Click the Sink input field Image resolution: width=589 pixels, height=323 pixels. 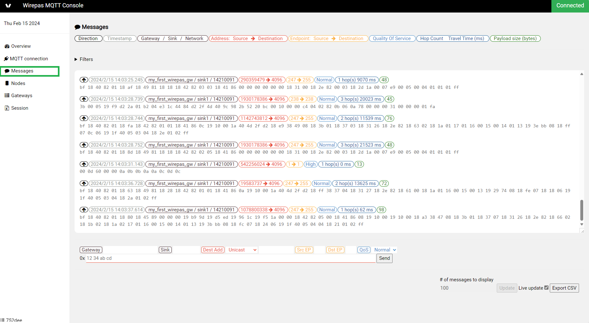[x=186, y=250]
